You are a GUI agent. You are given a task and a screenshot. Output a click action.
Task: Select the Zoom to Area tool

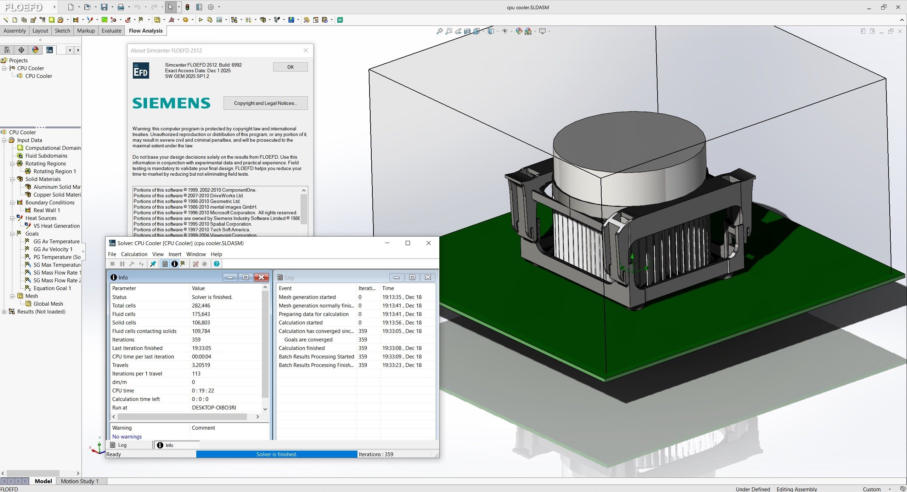[449, 31]
